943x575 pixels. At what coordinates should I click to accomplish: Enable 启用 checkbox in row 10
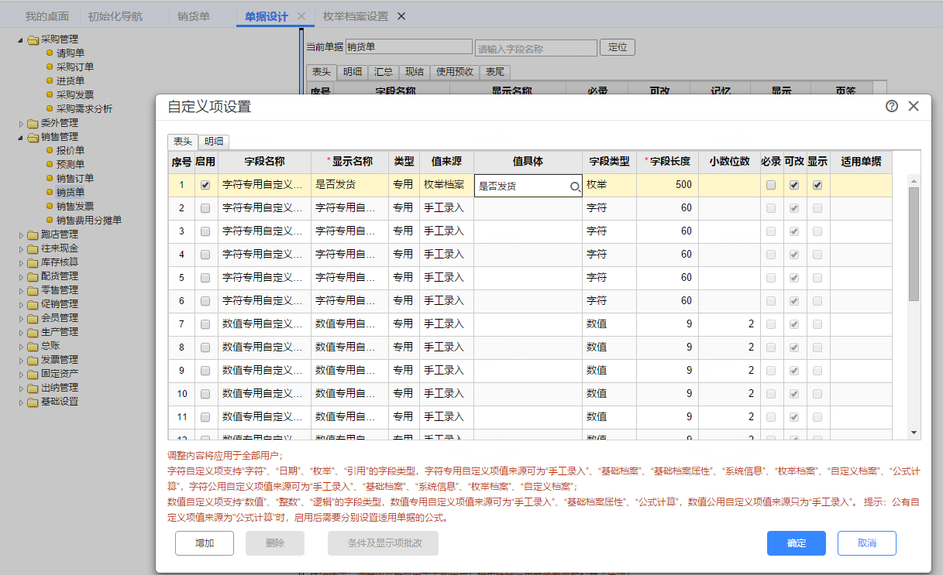pos(205,395)
